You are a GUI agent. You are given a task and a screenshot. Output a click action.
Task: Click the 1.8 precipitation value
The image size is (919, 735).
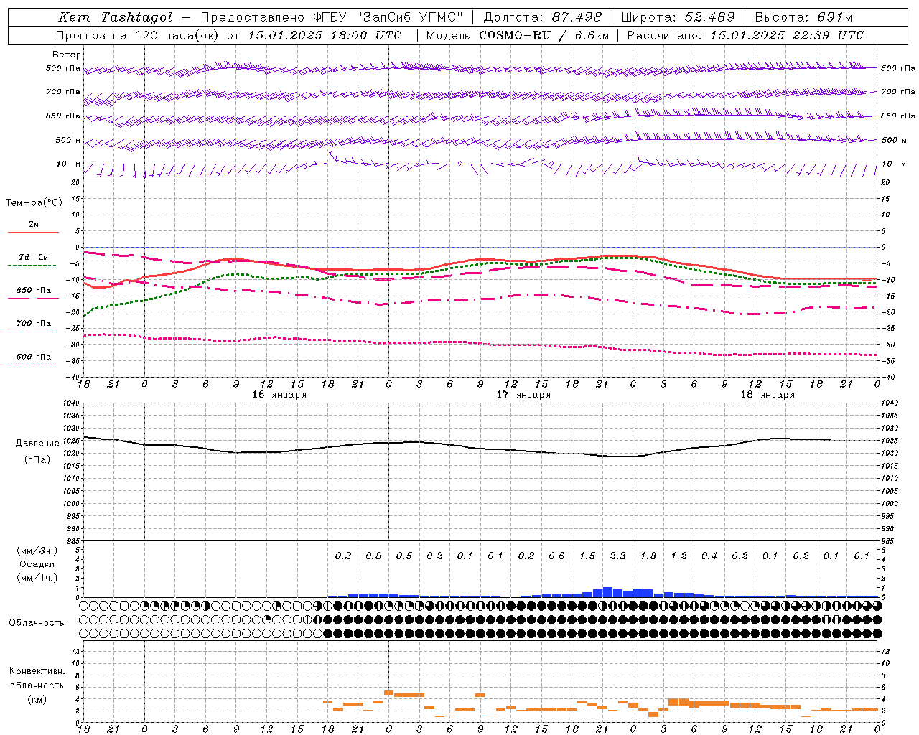click(648, 556)
